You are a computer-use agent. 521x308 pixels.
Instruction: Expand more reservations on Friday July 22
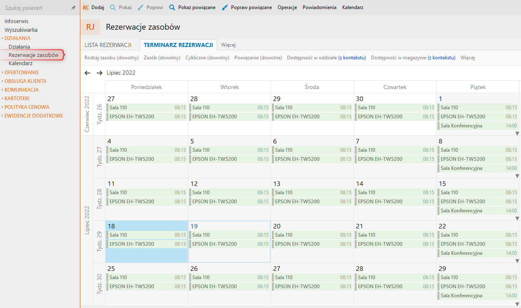[x=517, y=261]
